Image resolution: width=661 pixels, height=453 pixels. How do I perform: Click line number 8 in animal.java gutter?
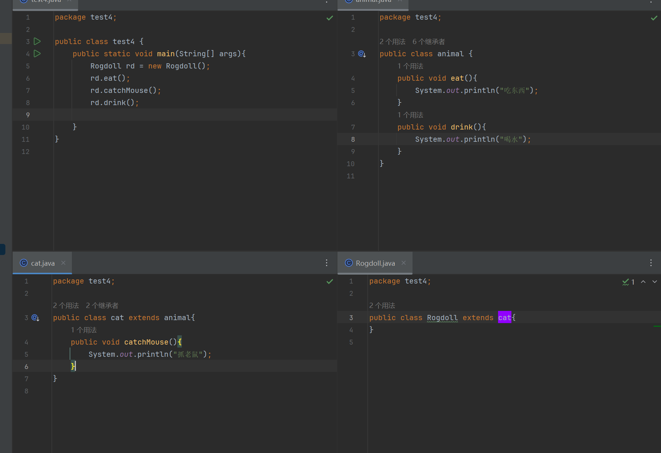(x=353, y=139)
